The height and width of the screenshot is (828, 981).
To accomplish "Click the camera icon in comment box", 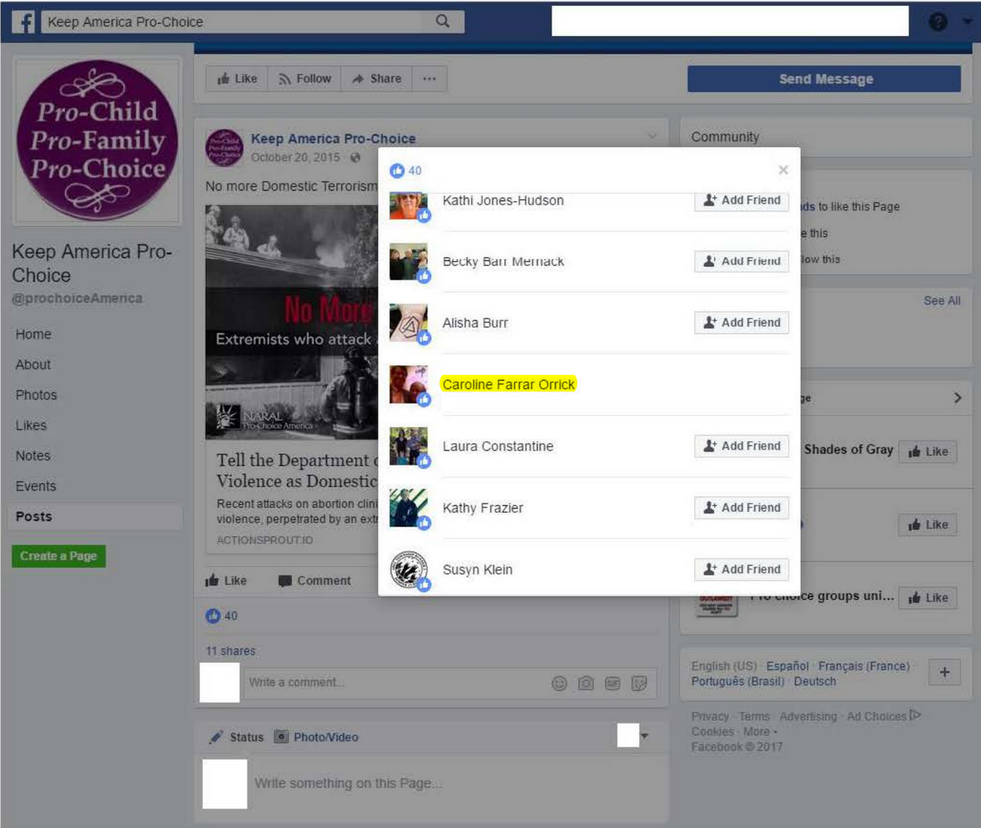I will [585, 683].
